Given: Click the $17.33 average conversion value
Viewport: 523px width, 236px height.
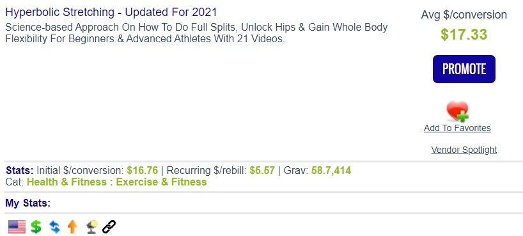Looking at the screenshot, I should 464,35.
